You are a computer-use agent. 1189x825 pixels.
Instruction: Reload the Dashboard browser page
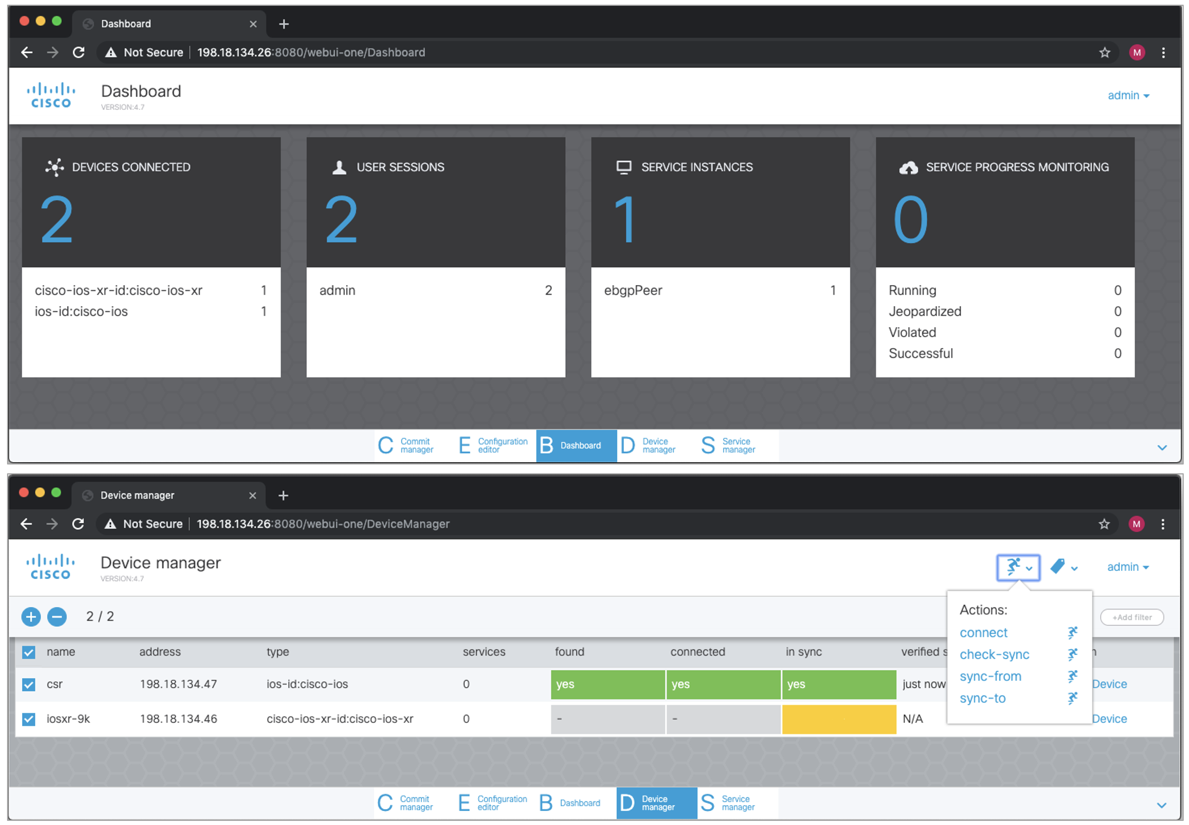(78, 53)
